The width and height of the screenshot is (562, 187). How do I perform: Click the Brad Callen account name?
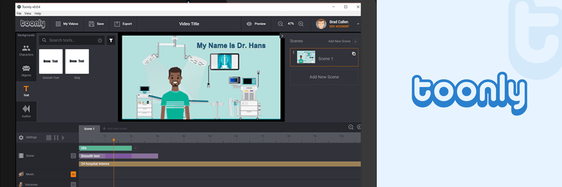tap(339, 22)
